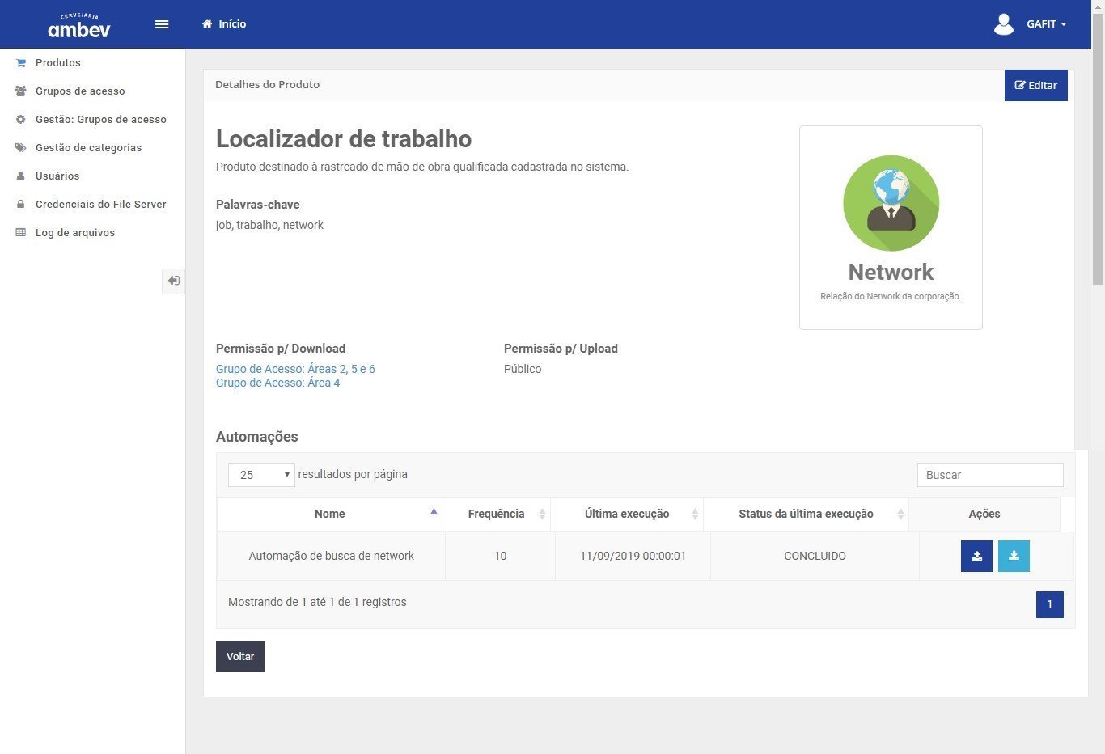
Task: Click the upload icon in Ações column
Action: tap(976, 556)
